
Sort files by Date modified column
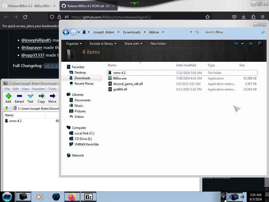[186, 65]
